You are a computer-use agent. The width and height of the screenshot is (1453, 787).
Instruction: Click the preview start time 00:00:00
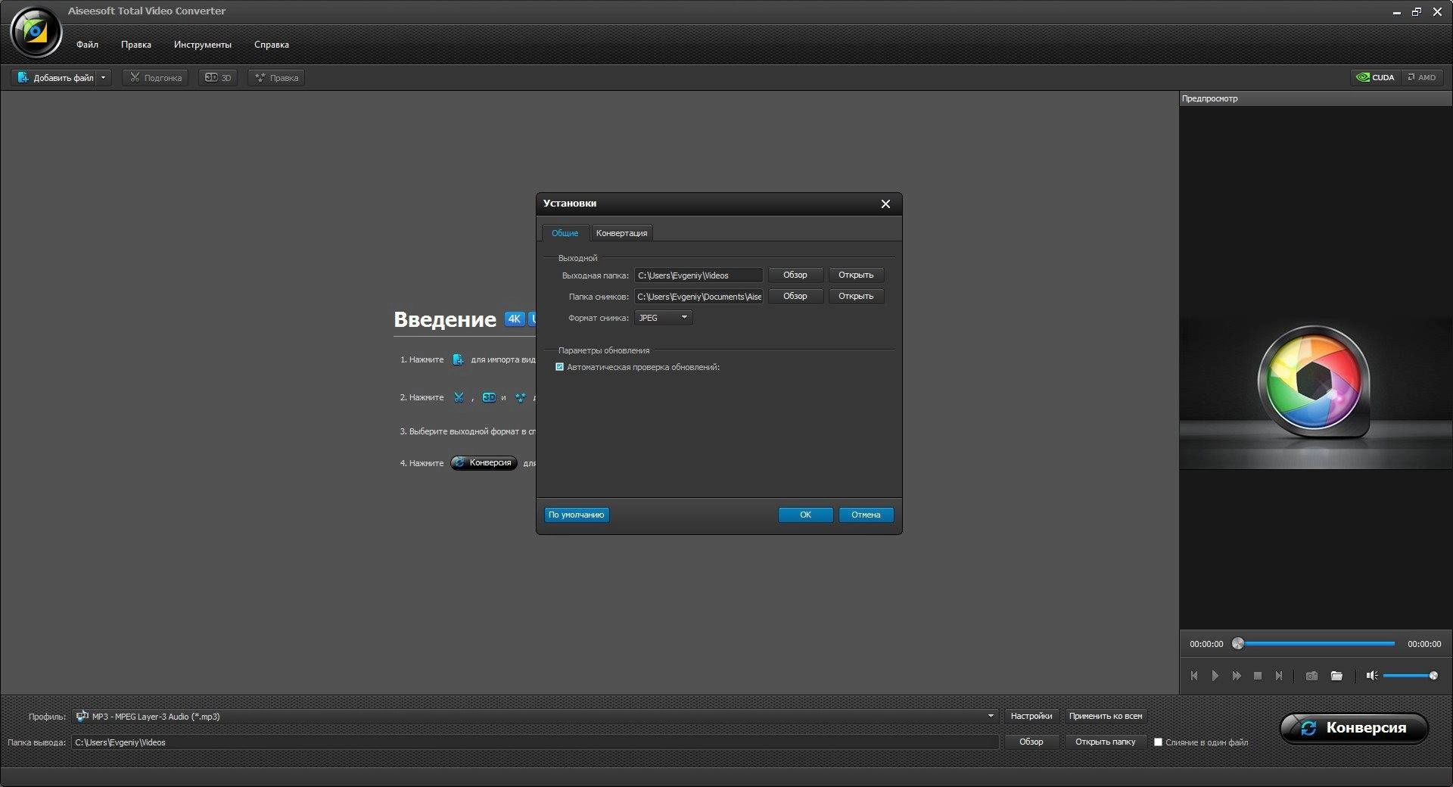tap(1206, 645)
